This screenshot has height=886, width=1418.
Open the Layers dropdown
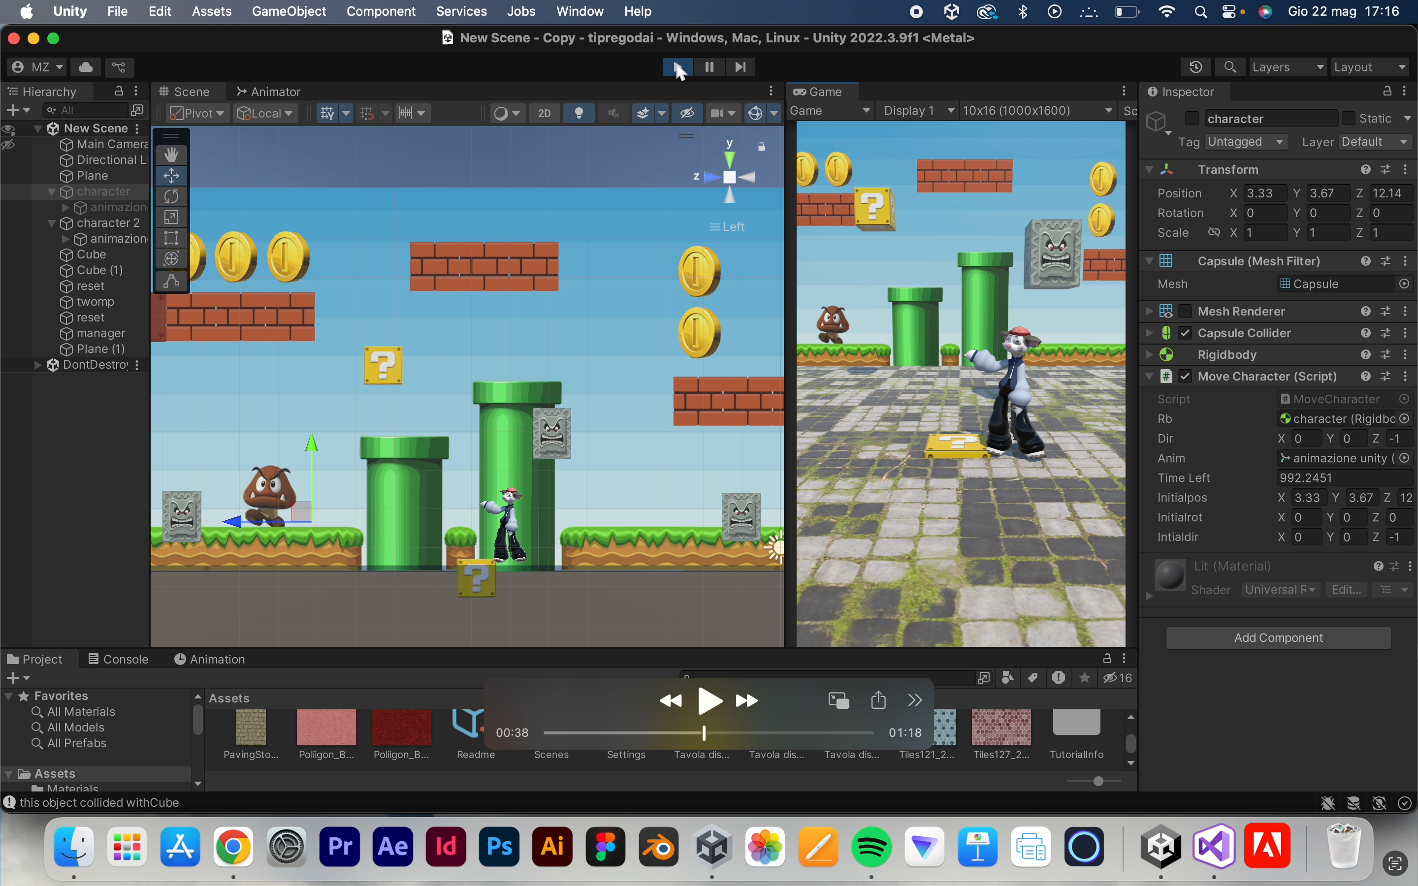[x=1288, y=67]
